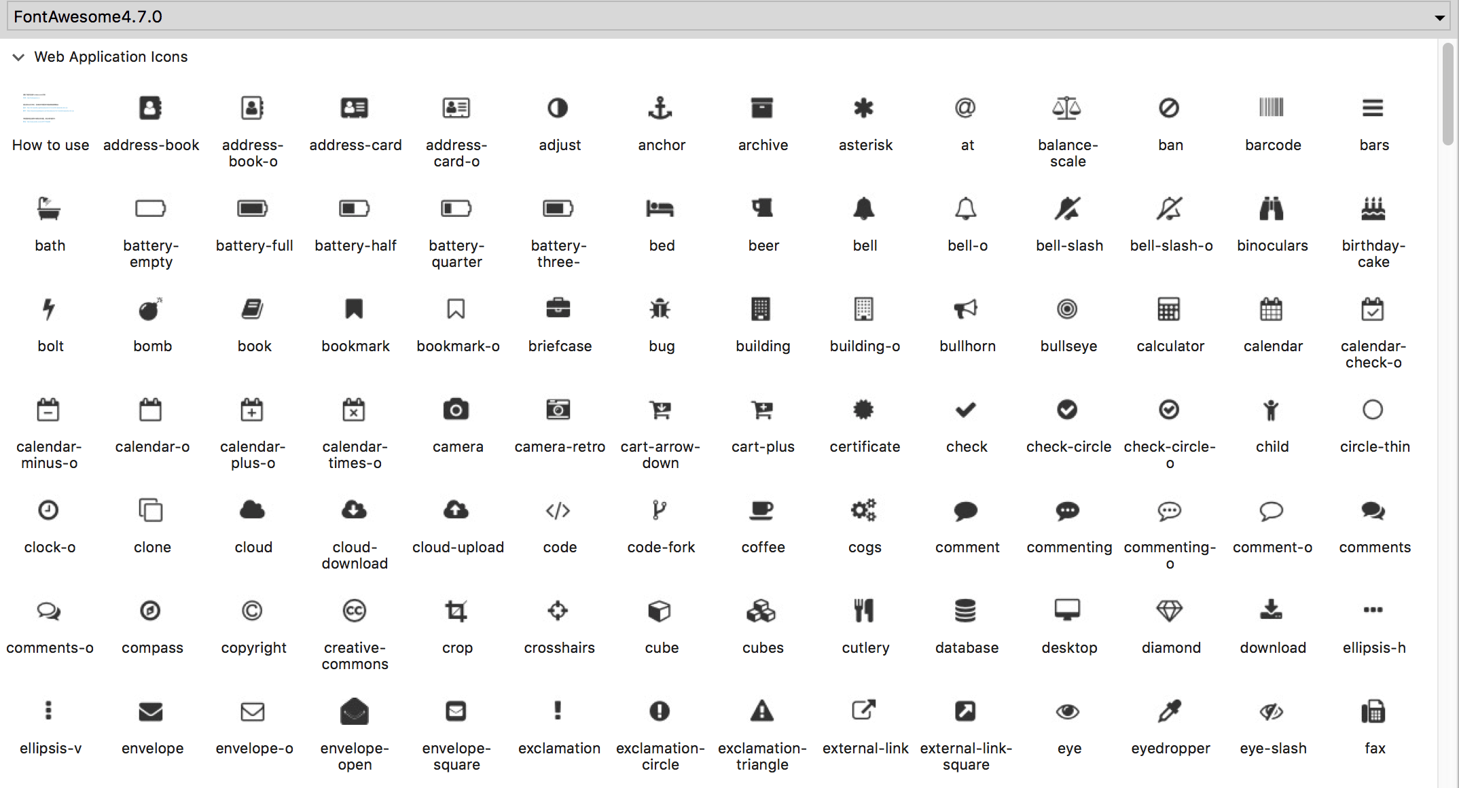
Task: Select the bars hamburger icon
Action: pos(1373,108)
